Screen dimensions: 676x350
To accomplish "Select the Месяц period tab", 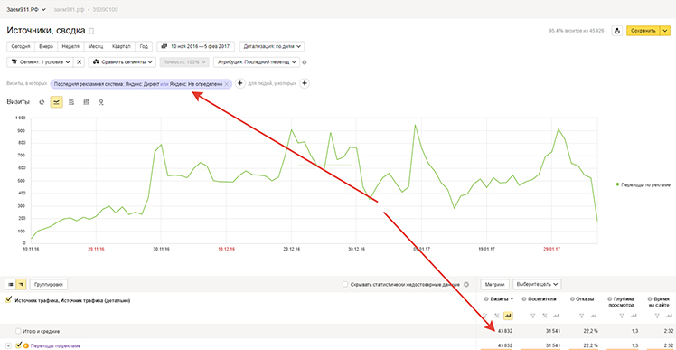I will [96, 46].
